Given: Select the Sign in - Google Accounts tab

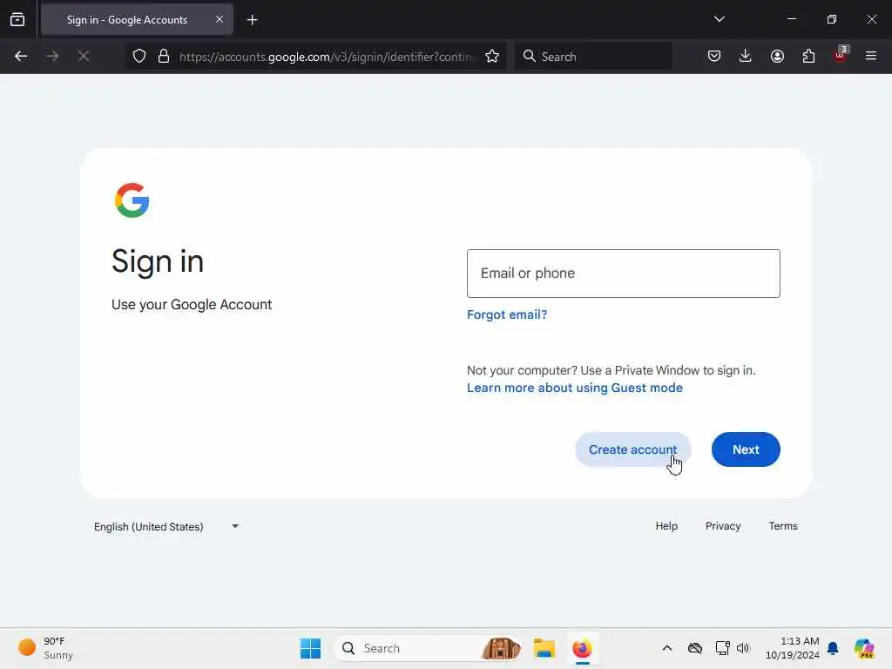Looking at the screenshot, I should pos(137,20).
